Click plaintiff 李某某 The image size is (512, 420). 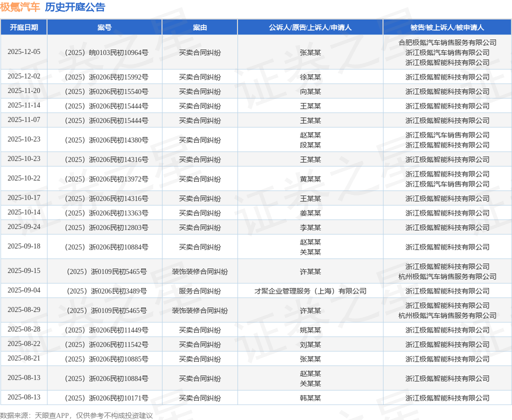310,227
